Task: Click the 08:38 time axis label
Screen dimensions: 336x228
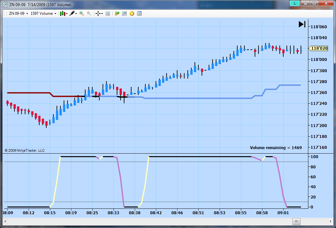Action: 135,213
